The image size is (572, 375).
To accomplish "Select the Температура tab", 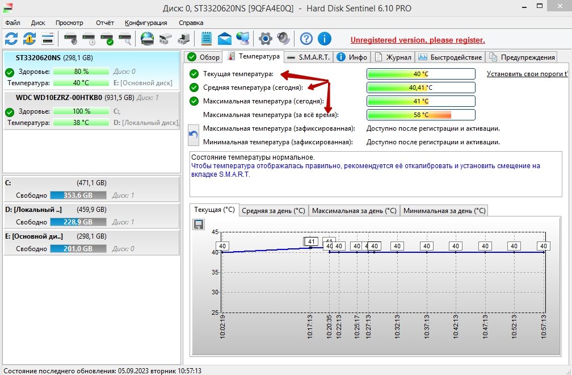I will pos(253,56).
